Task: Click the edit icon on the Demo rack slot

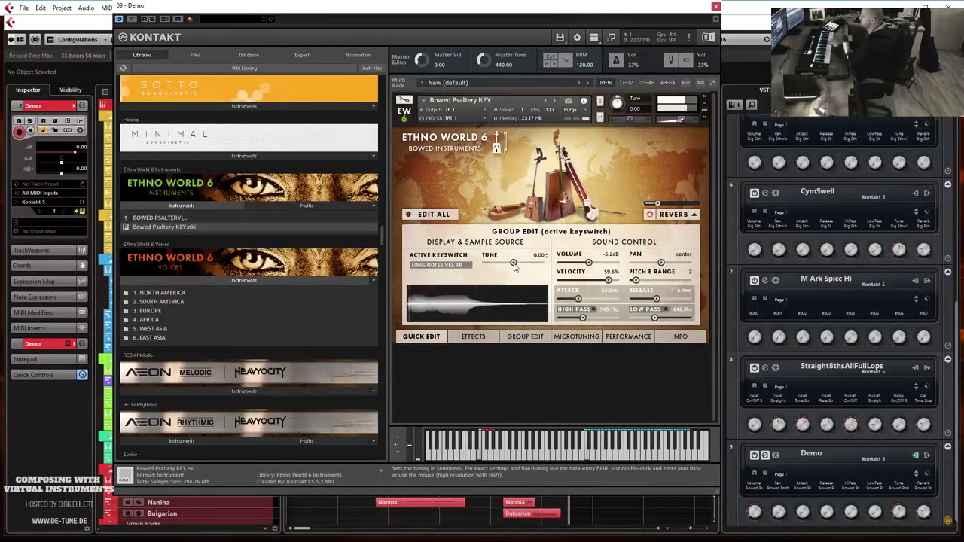Action: [765, 455]
